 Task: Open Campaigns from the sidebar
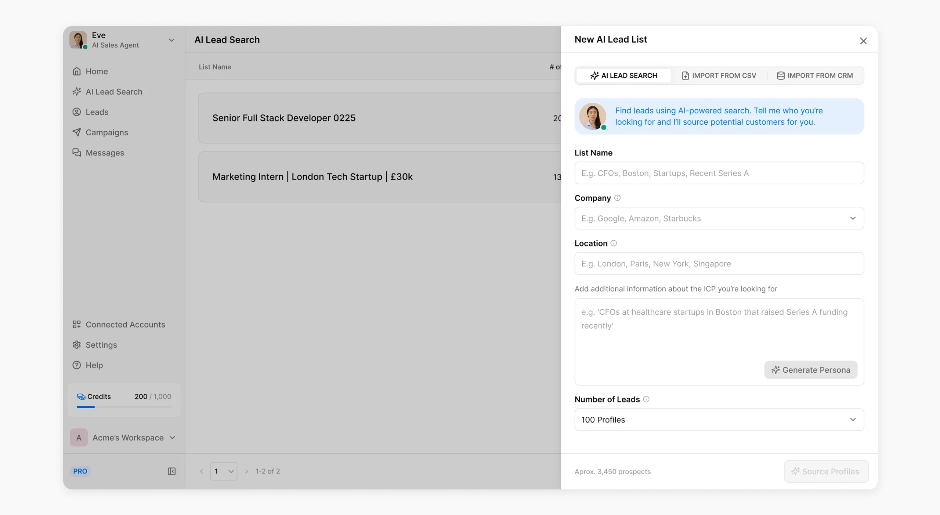point(100,132)
